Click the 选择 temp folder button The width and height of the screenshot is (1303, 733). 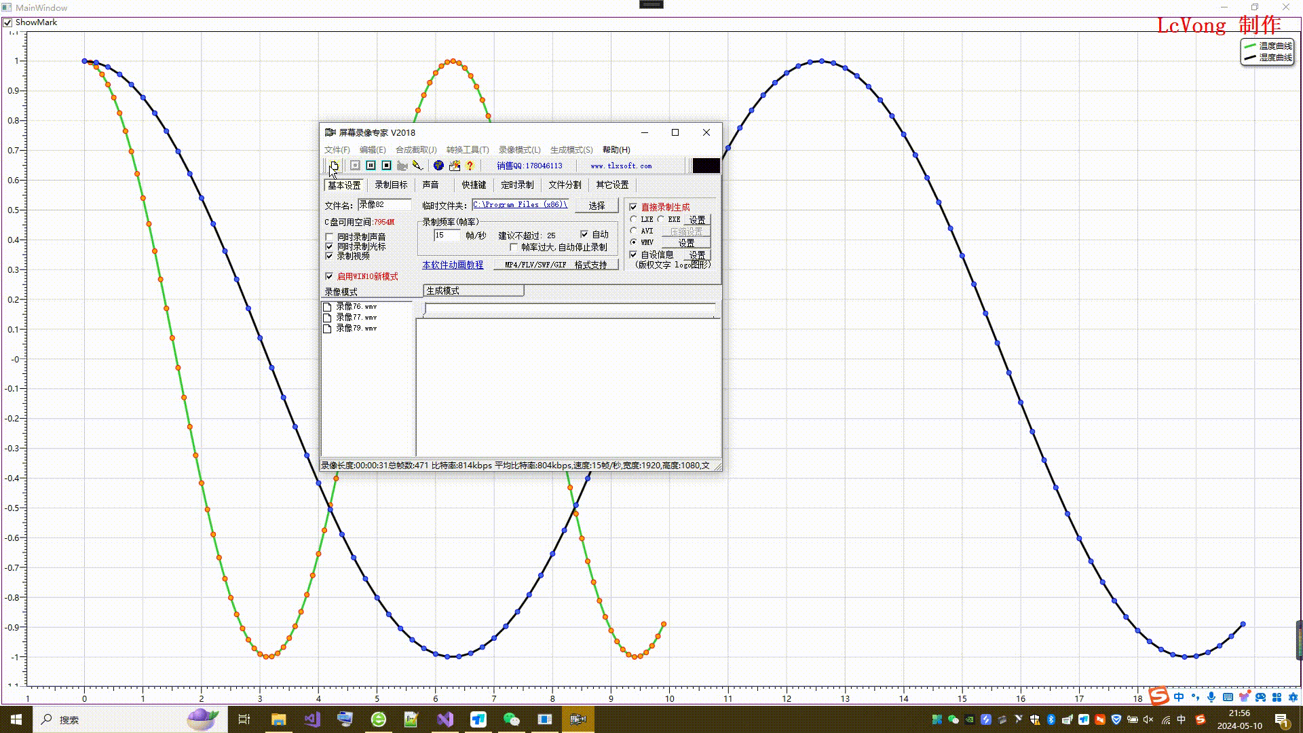[x=597, y=206]
